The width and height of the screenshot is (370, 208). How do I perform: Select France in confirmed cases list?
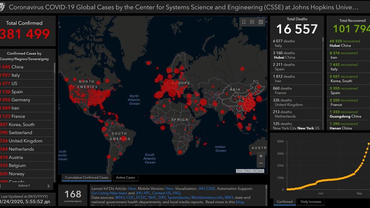pos(27,116)
